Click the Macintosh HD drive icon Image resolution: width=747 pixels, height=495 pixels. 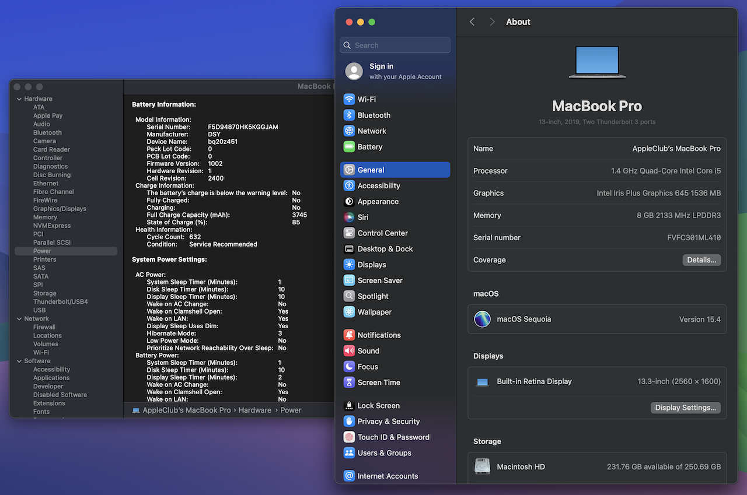click(x=482, y=466)
